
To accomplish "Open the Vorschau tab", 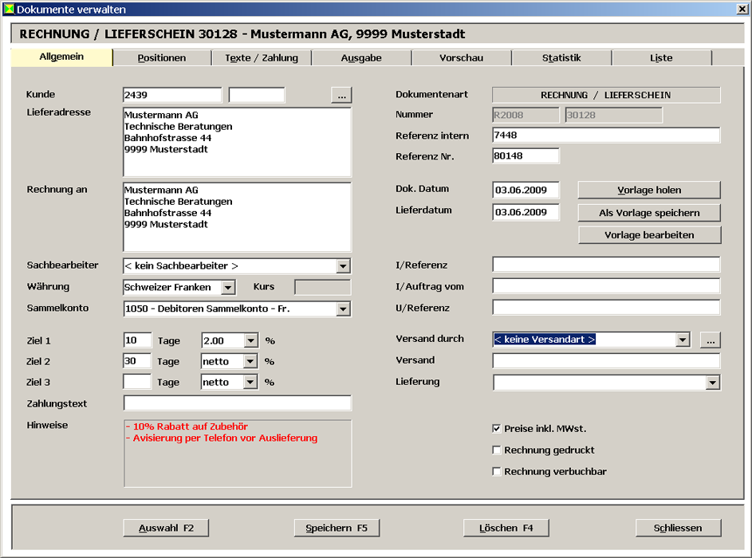I will click(461, 58).
